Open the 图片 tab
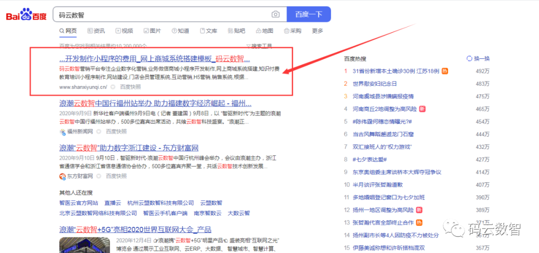This screenshot has width=539, height=253. 152,31
